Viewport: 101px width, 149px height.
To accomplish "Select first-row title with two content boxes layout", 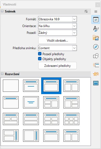I will pos(71,86).
